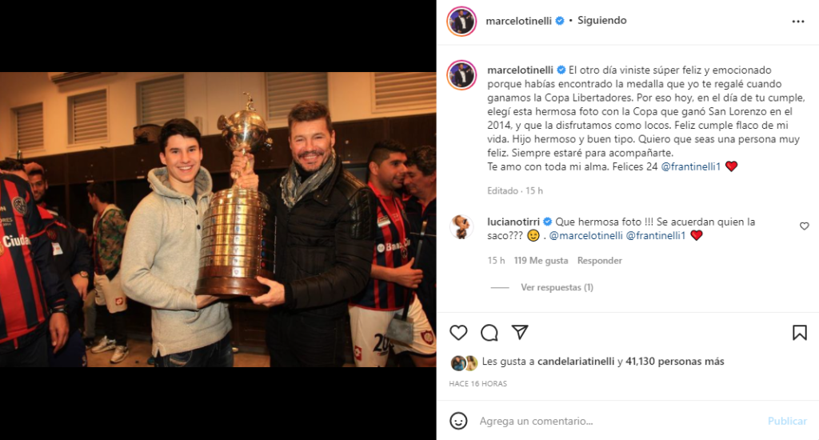The image size is (819, 440).
Task: Open comments with the speech bubble icon
Action: [x=489, y=332]
